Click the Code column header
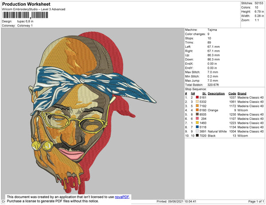Viewport: 266px width, 205px height. point(232,94)
